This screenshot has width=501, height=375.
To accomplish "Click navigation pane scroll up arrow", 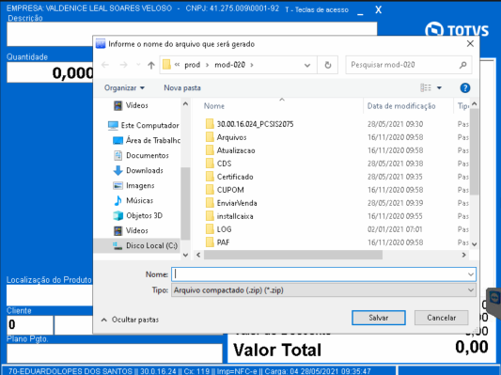I will point(185,104).
